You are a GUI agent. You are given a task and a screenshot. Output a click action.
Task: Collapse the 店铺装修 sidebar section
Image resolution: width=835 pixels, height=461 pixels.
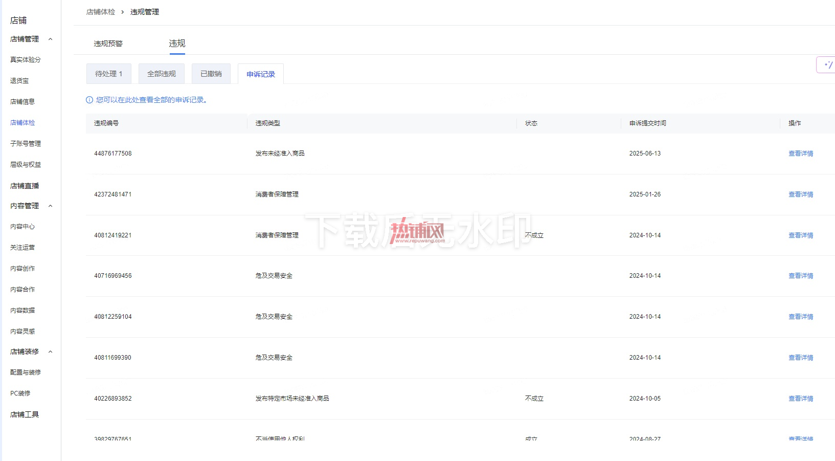coord(50,352)
